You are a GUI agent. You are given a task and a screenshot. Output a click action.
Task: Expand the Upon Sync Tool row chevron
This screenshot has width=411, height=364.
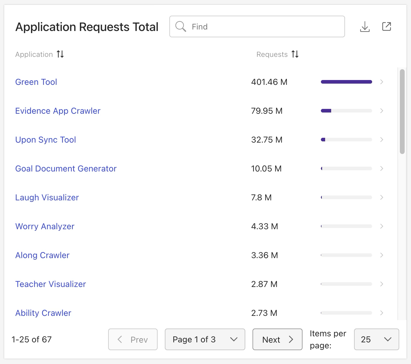tap(381, 140)
